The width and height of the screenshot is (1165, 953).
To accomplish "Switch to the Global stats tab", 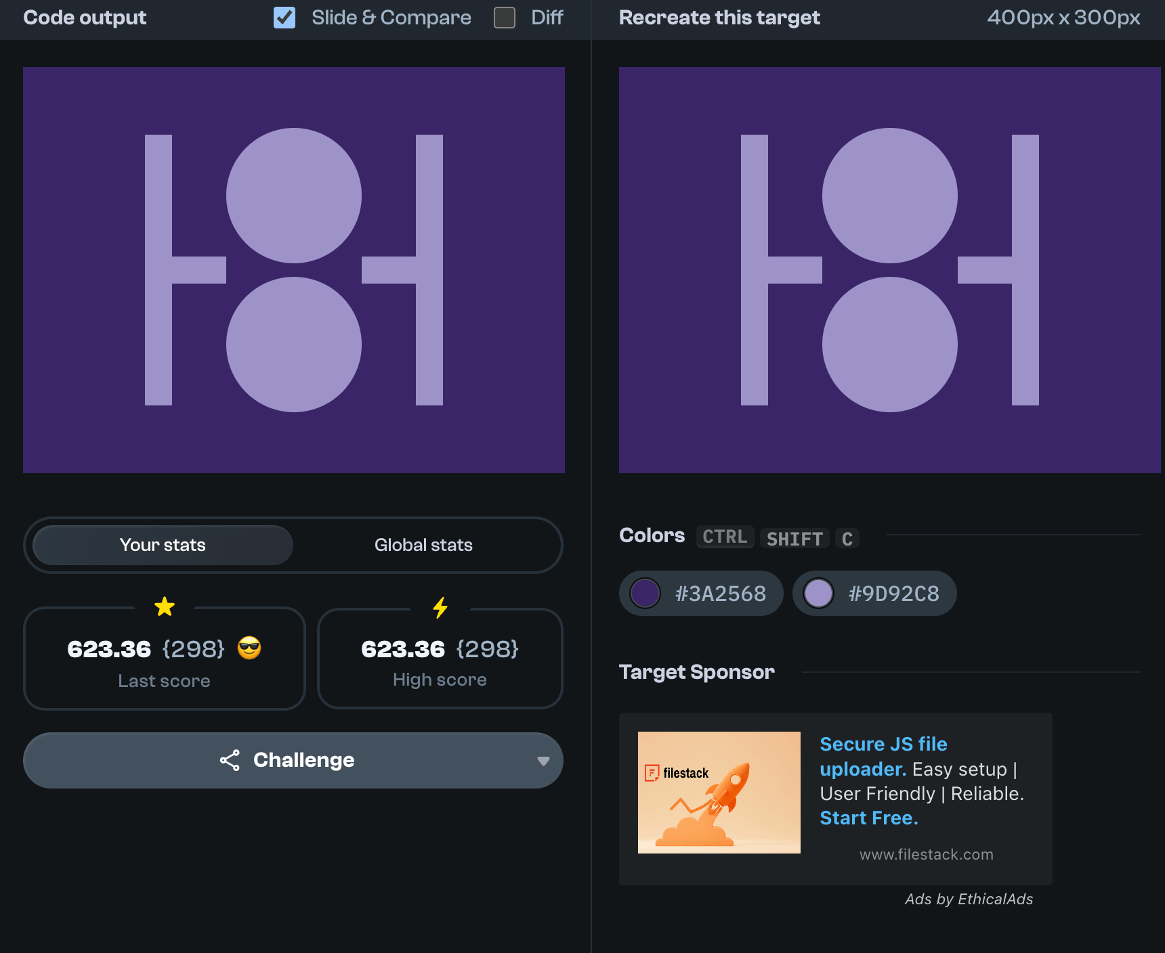I will [x=423, y=545].
